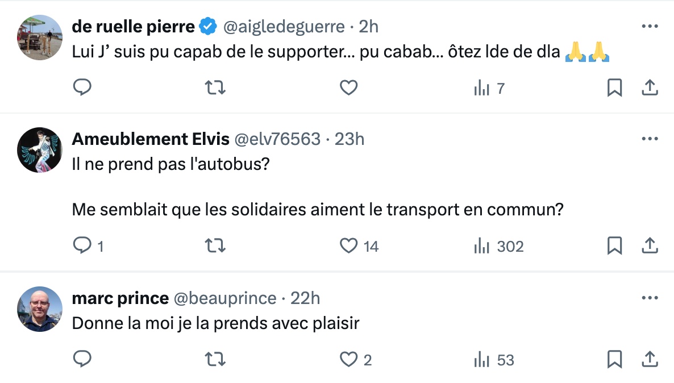View analytics showing 302 views
Image resolution: width=674 pixels, height=383 pixels.
click(x=498, y=246)
